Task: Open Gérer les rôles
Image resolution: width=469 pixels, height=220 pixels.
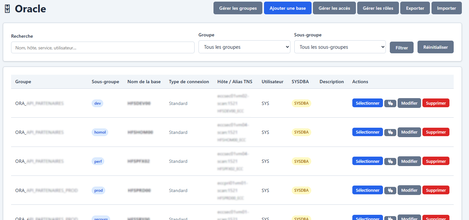Action: [x=378, y=8]
